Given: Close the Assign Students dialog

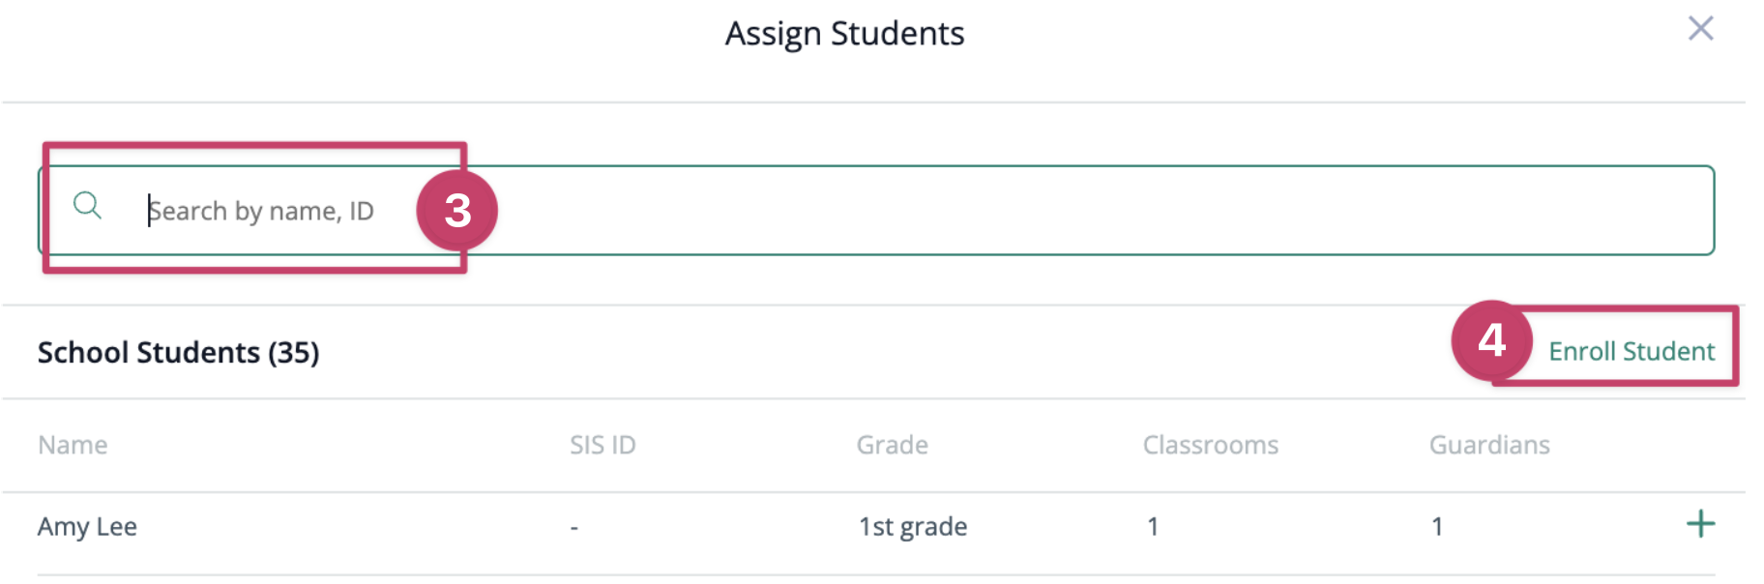Looking at the screenshot, I should [1700, 29].
